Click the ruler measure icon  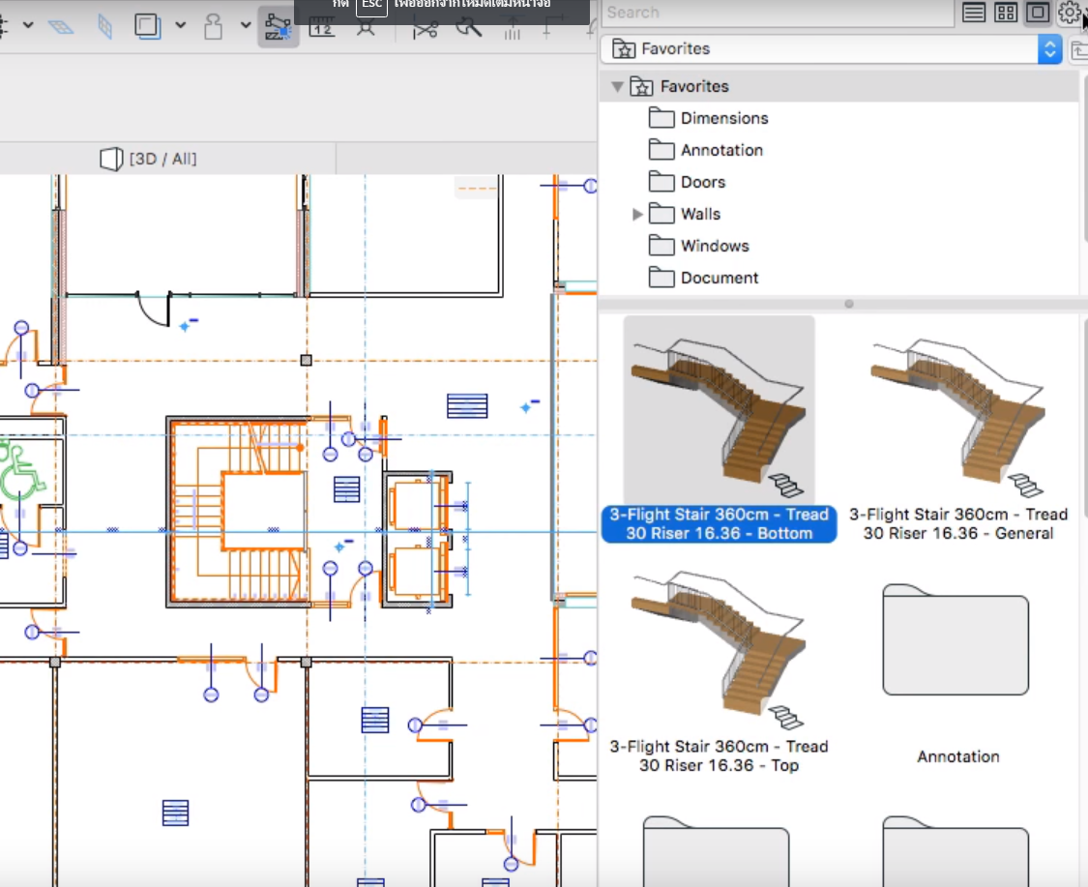click(321, 27)
